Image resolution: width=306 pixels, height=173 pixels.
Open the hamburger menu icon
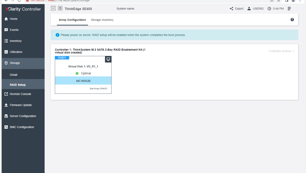(289, 9)
